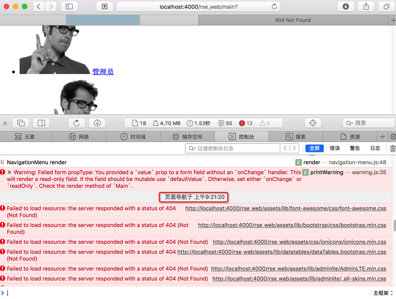Select the highlighted blue browser tab
The image size is (396, 299).
103,20
